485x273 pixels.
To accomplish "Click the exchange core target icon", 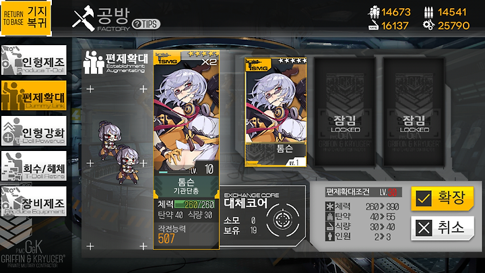I will click(282, 220).
